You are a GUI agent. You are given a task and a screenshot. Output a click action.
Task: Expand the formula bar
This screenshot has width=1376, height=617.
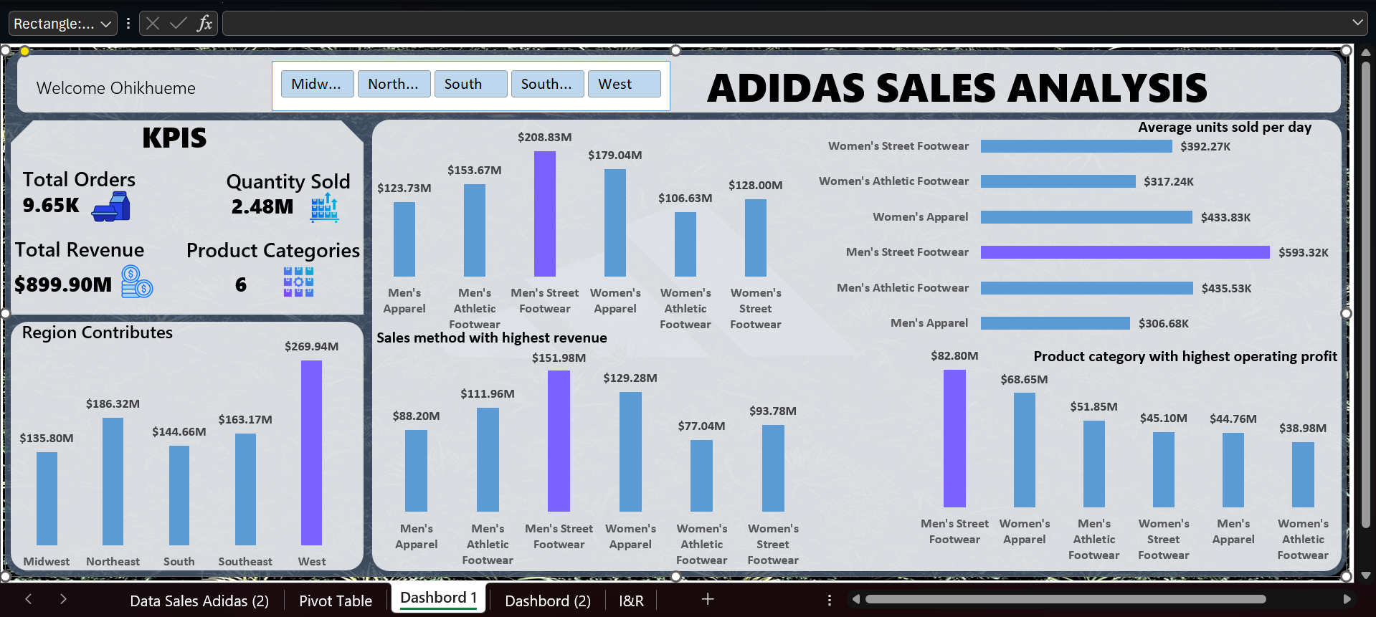point(1357,23)
